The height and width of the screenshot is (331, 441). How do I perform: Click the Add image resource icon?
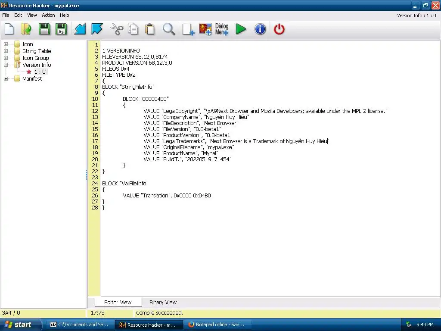(205, 29)
